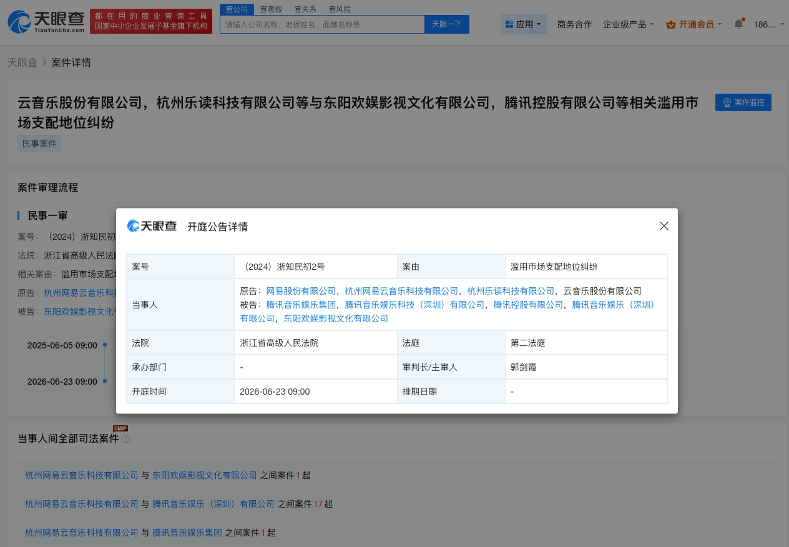
Task: Open 杭州网易云音乐科技有限公司 link in 东阳欢娱 row
Action: pos(82,475)
